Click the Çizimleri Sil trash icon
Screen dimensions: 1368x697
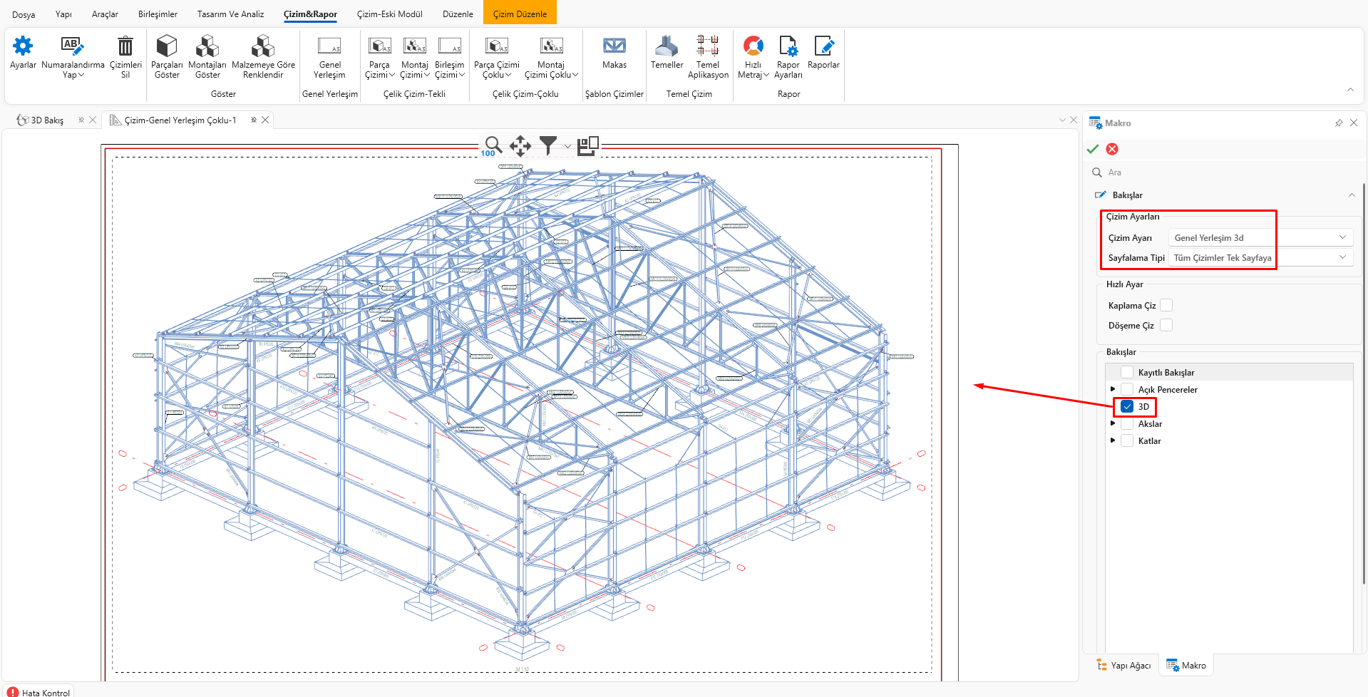(125, 47)
